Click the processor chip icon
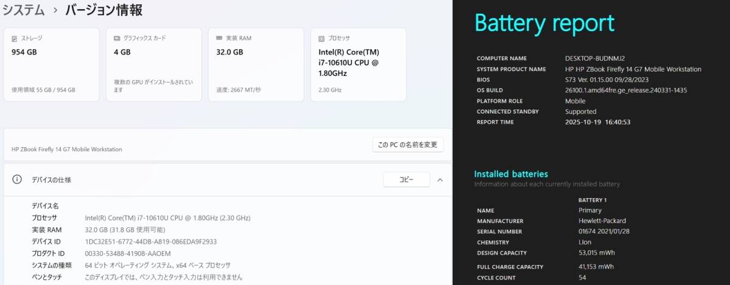The height and width of the screenshot is (285, 730). click(322, 38)
